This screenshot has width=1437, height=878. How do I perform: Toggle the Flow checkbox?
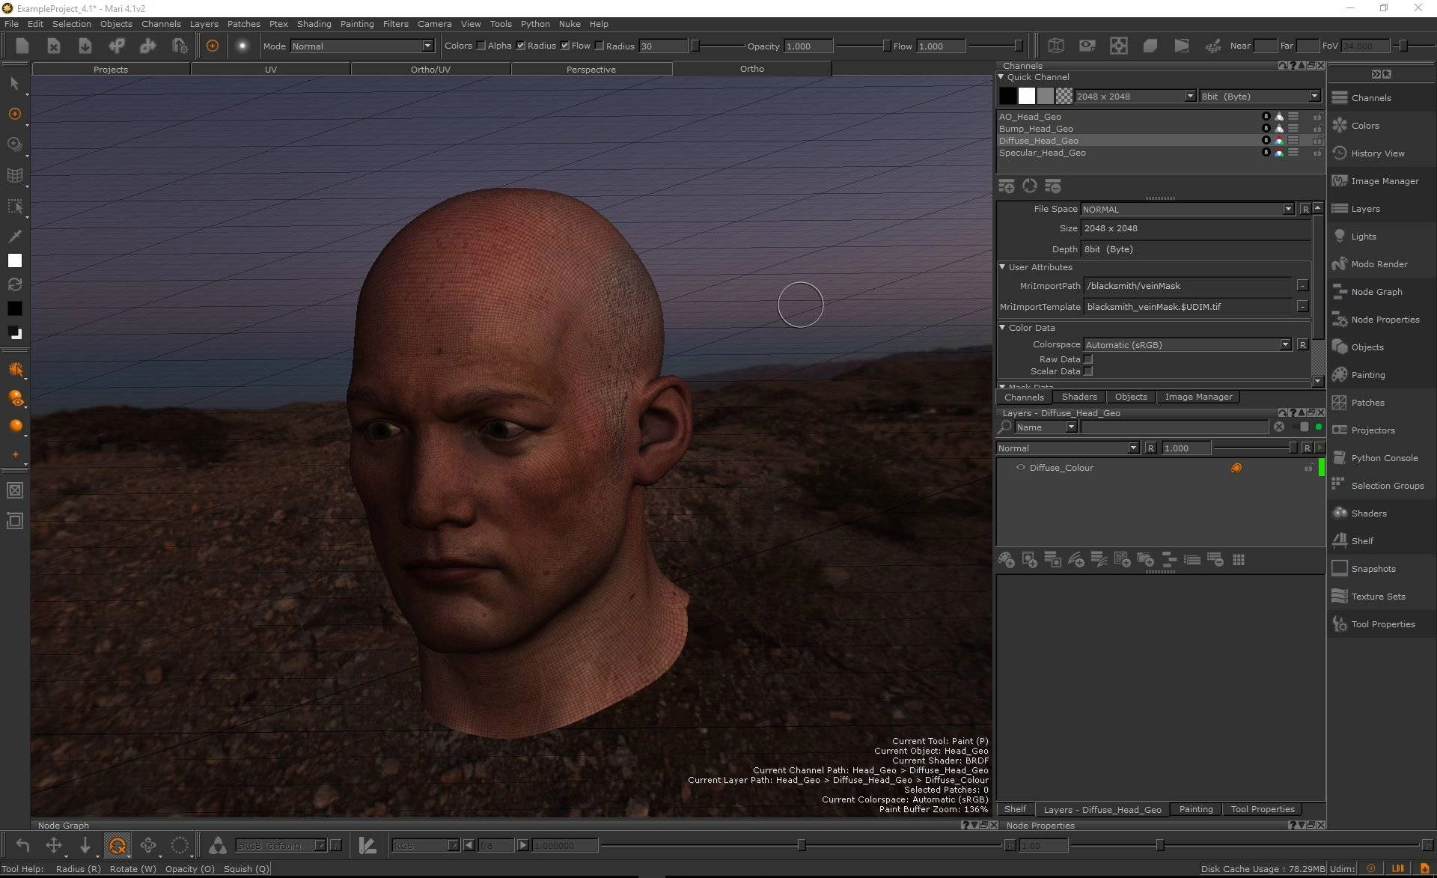[x=599, y=46]
